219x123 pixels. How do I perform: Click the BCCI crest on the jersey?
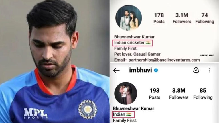tap(87, 109)
